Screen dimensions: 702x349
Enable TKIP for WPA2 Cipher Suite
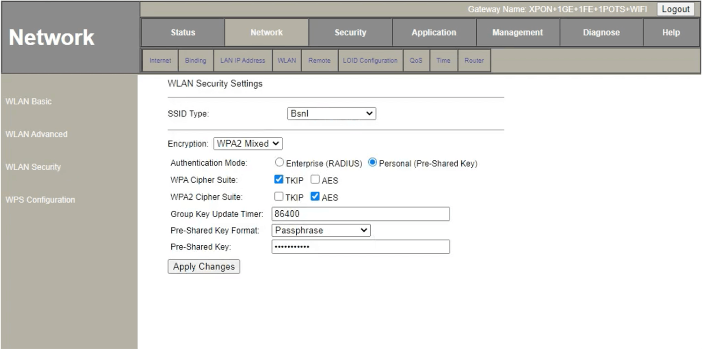pos(279,197)
